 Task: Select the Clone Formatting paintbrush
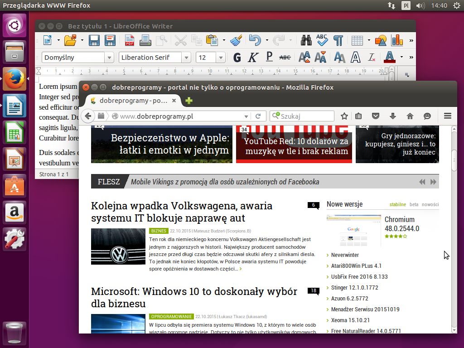point(236,40)
